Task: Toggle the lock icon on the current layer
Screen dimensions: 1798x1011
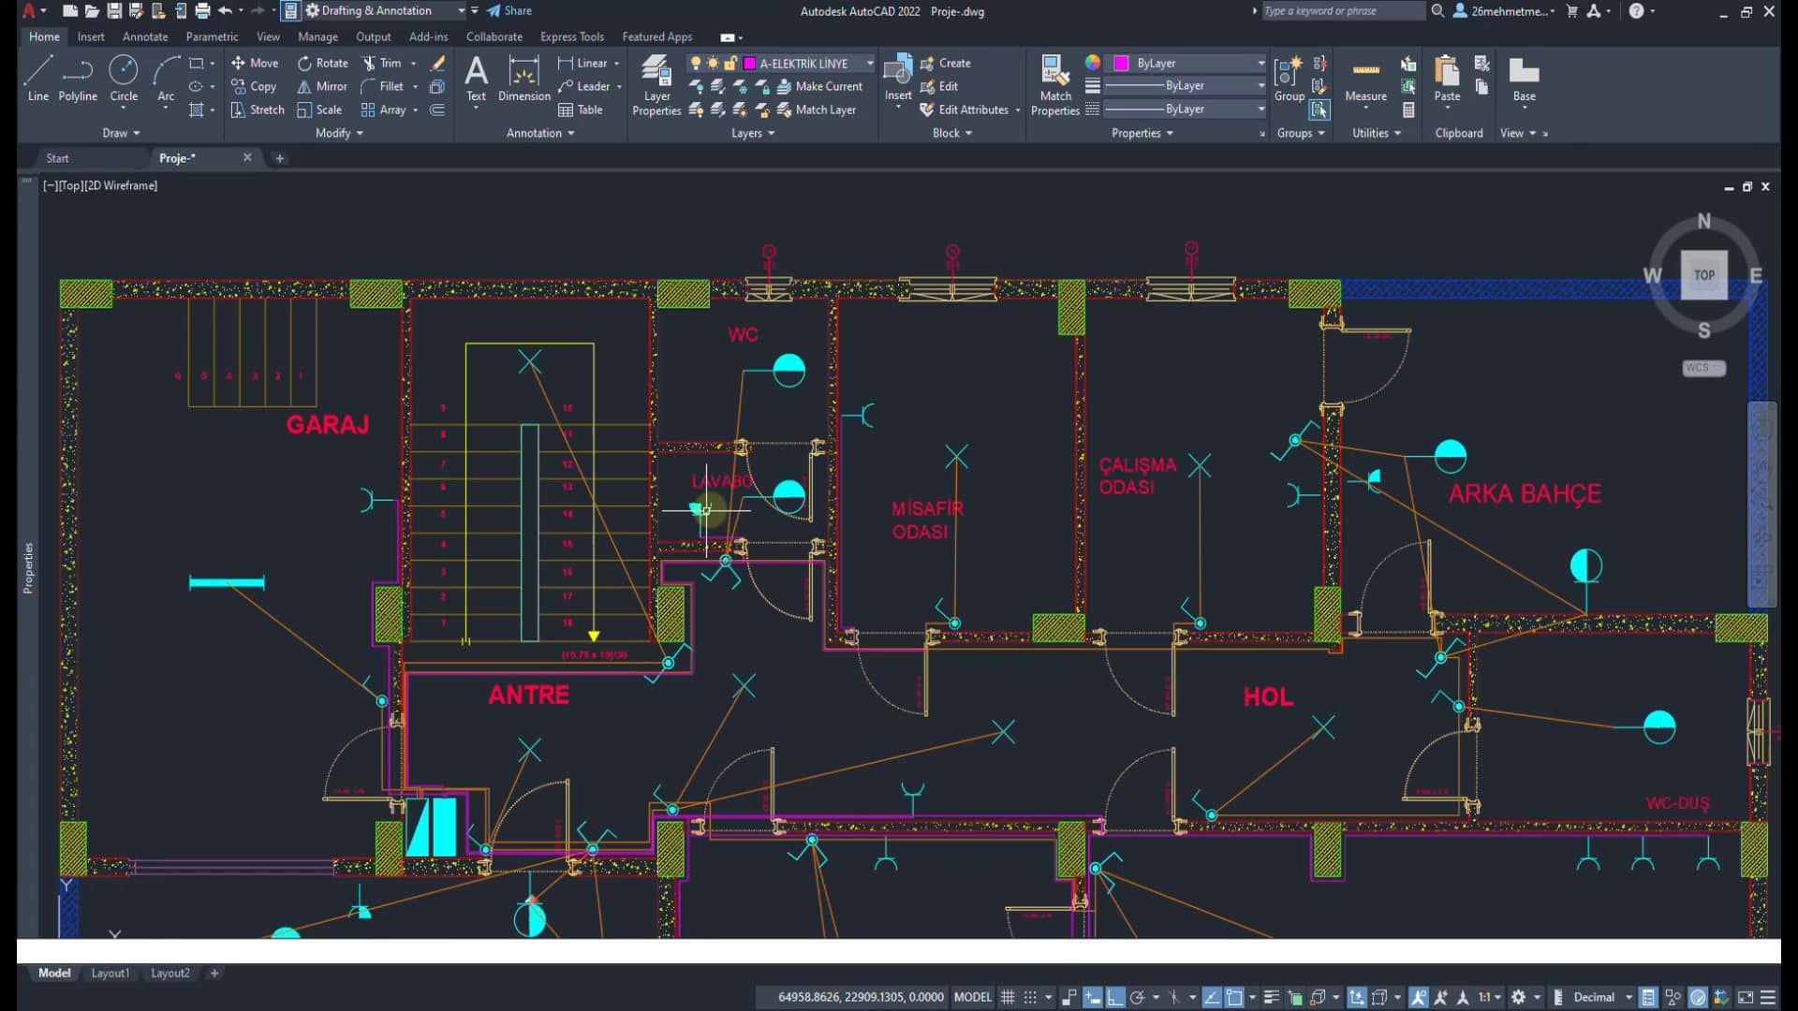Action: click(730, 63)
